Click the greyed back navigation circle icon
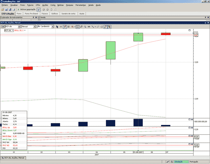This screenshot has width=210, height=164. point(44,10)
